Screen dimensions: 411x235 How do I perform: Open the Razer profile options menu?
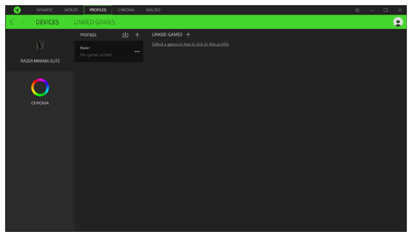click(137, 52)
